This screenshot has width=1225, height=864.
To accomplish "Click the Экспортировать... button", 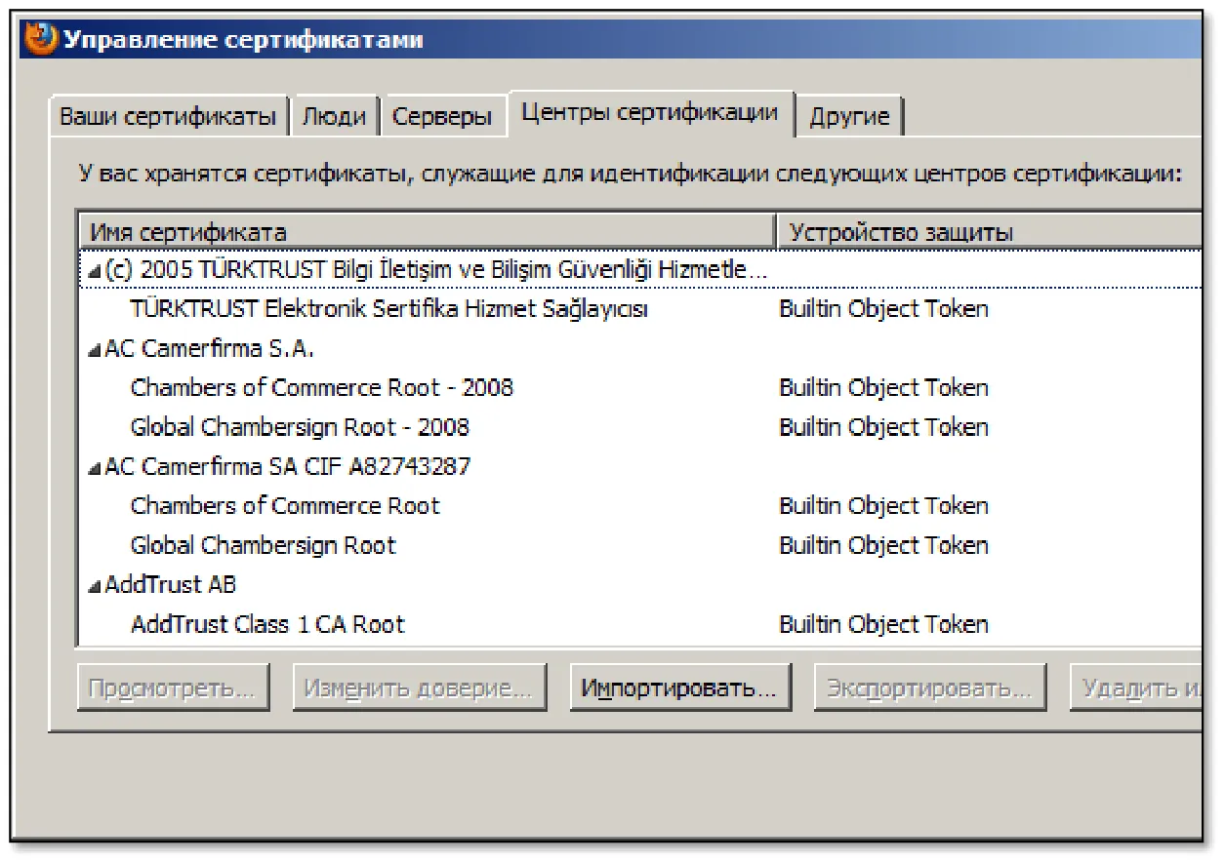I will (x=929, y=688).
